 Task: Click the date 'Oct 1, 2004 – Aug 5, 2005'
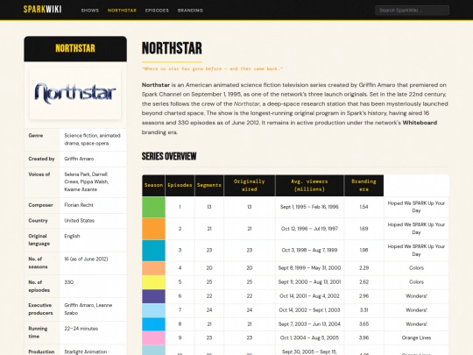(309, 337)
